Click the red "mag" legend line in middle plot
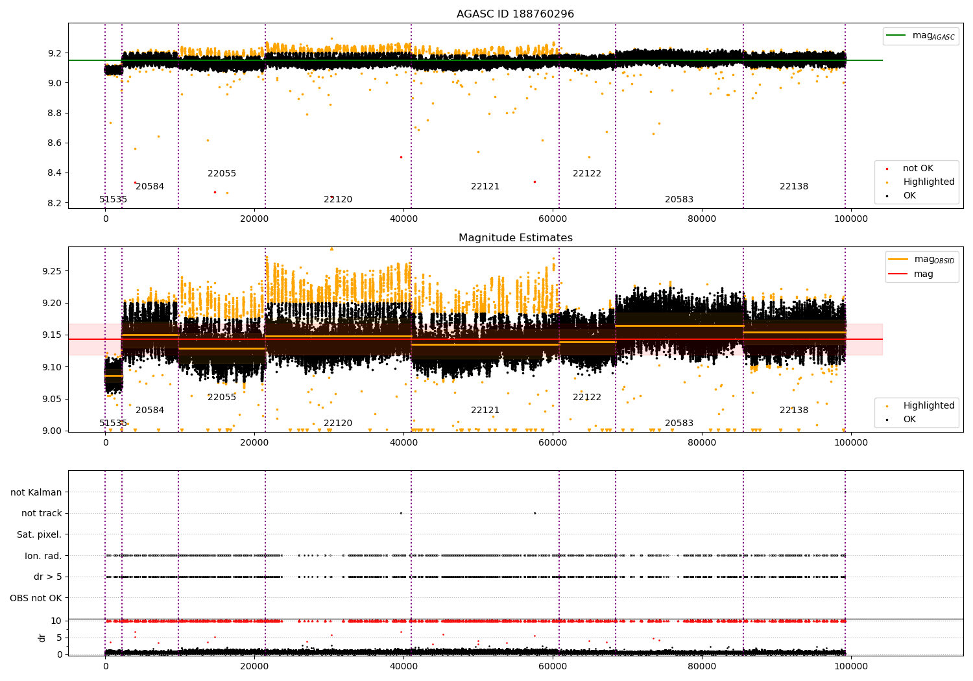 [898, 274]
